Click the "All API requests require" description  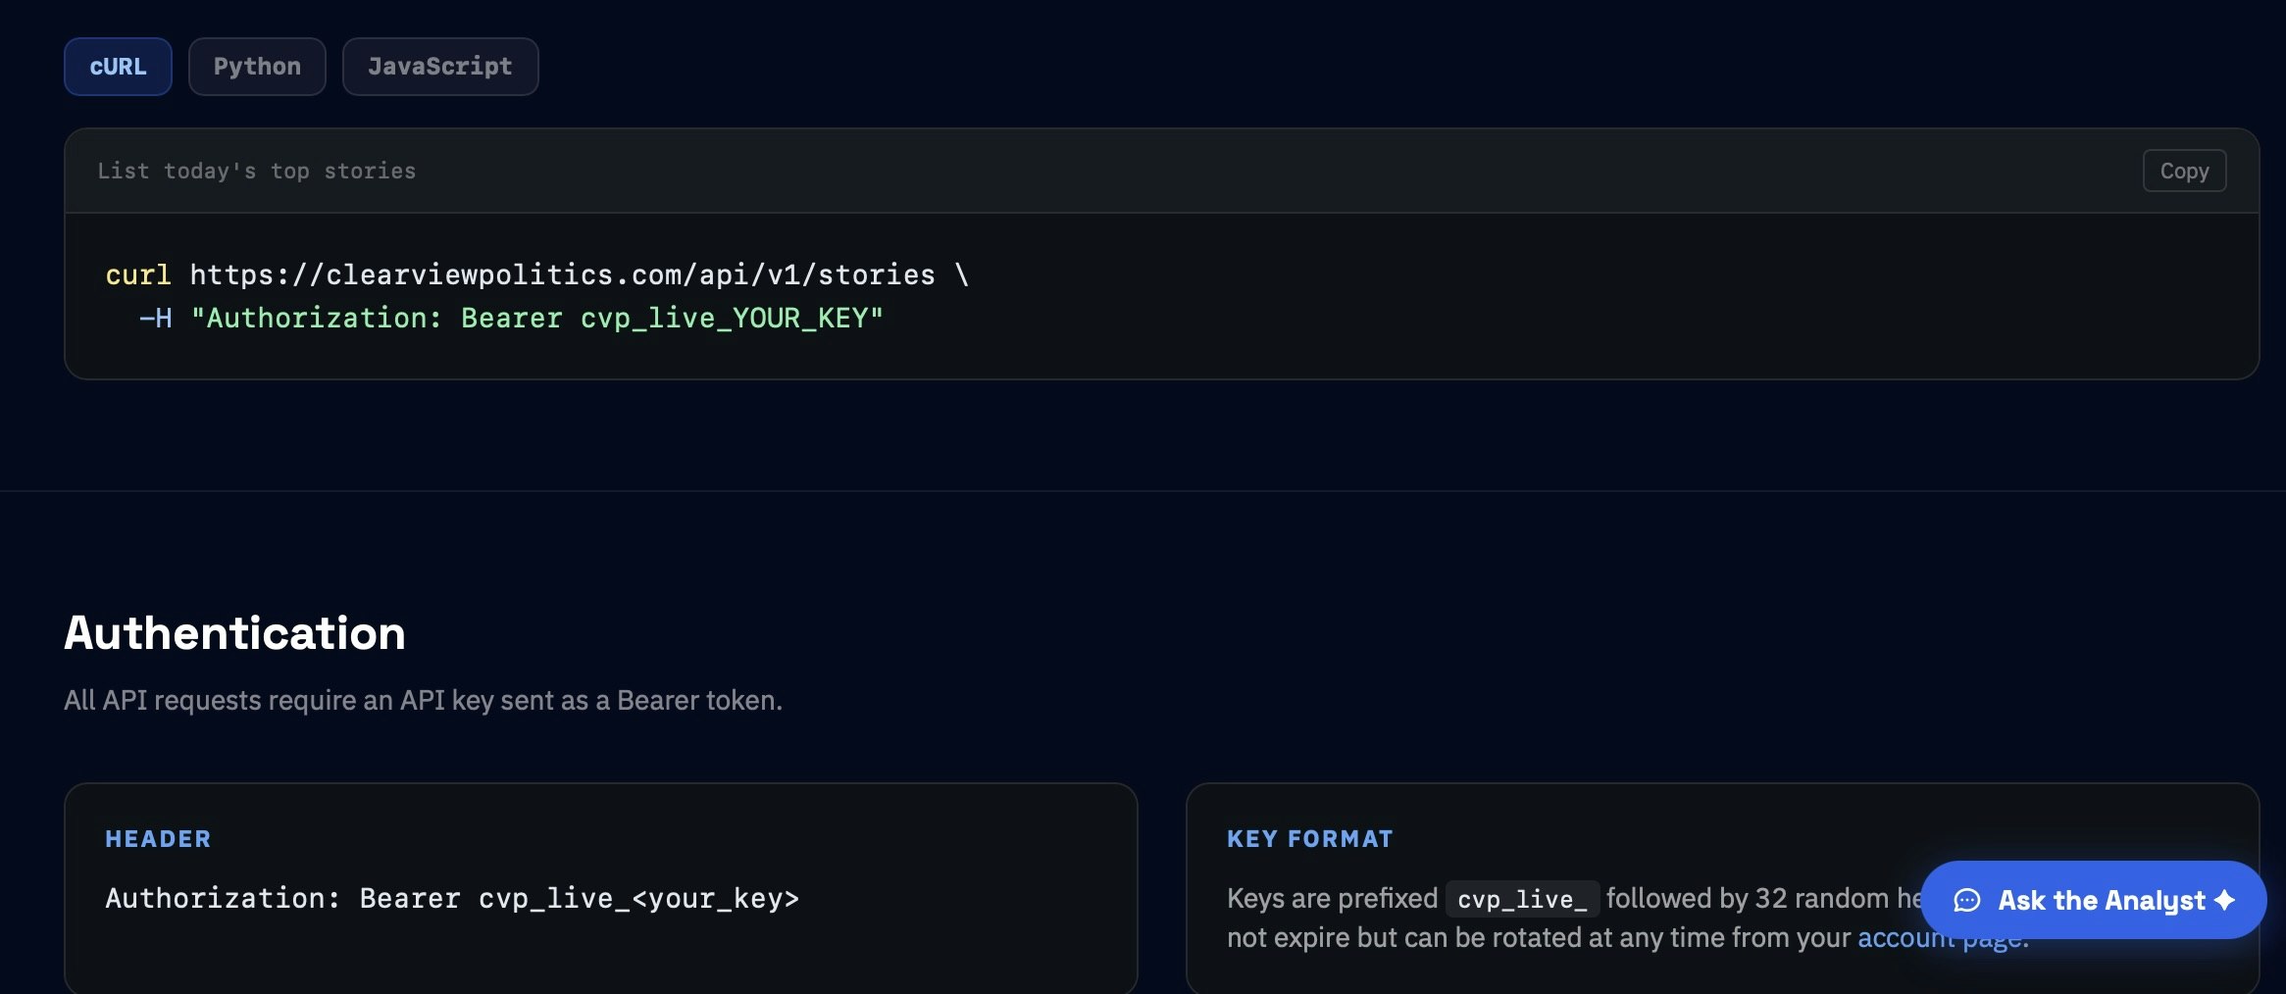[423, 701]
